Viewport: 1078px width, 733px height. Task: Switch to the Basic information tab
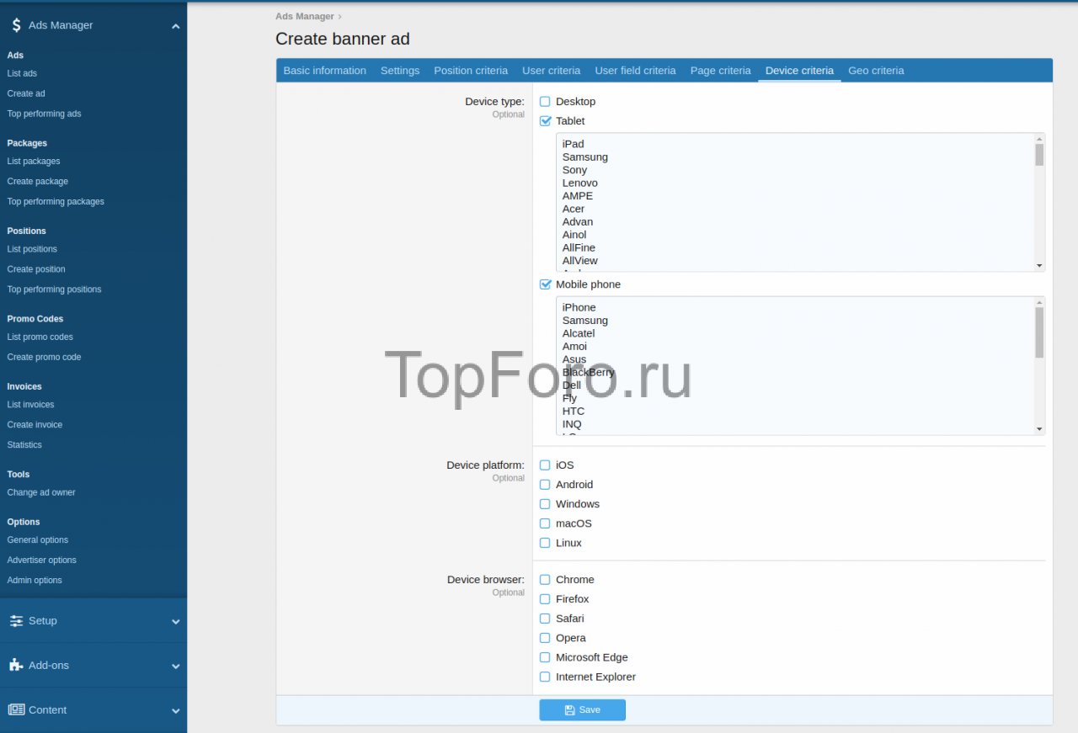pyautogui.click(x=325, y=71)
